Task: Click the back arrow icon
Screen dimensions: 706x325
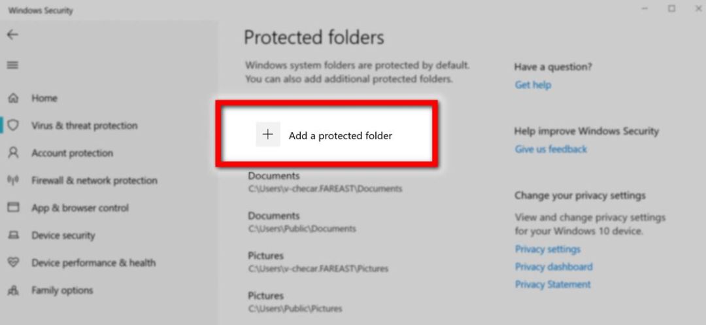Action: pos(12,35)
